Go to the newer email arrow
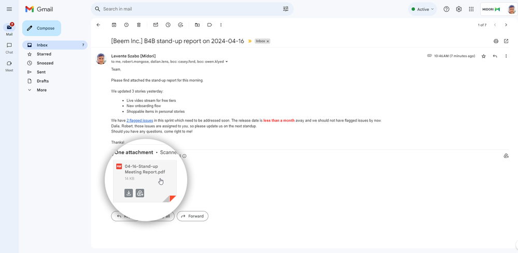This screenshot has width=518, height=253. (x=495, y=25)
